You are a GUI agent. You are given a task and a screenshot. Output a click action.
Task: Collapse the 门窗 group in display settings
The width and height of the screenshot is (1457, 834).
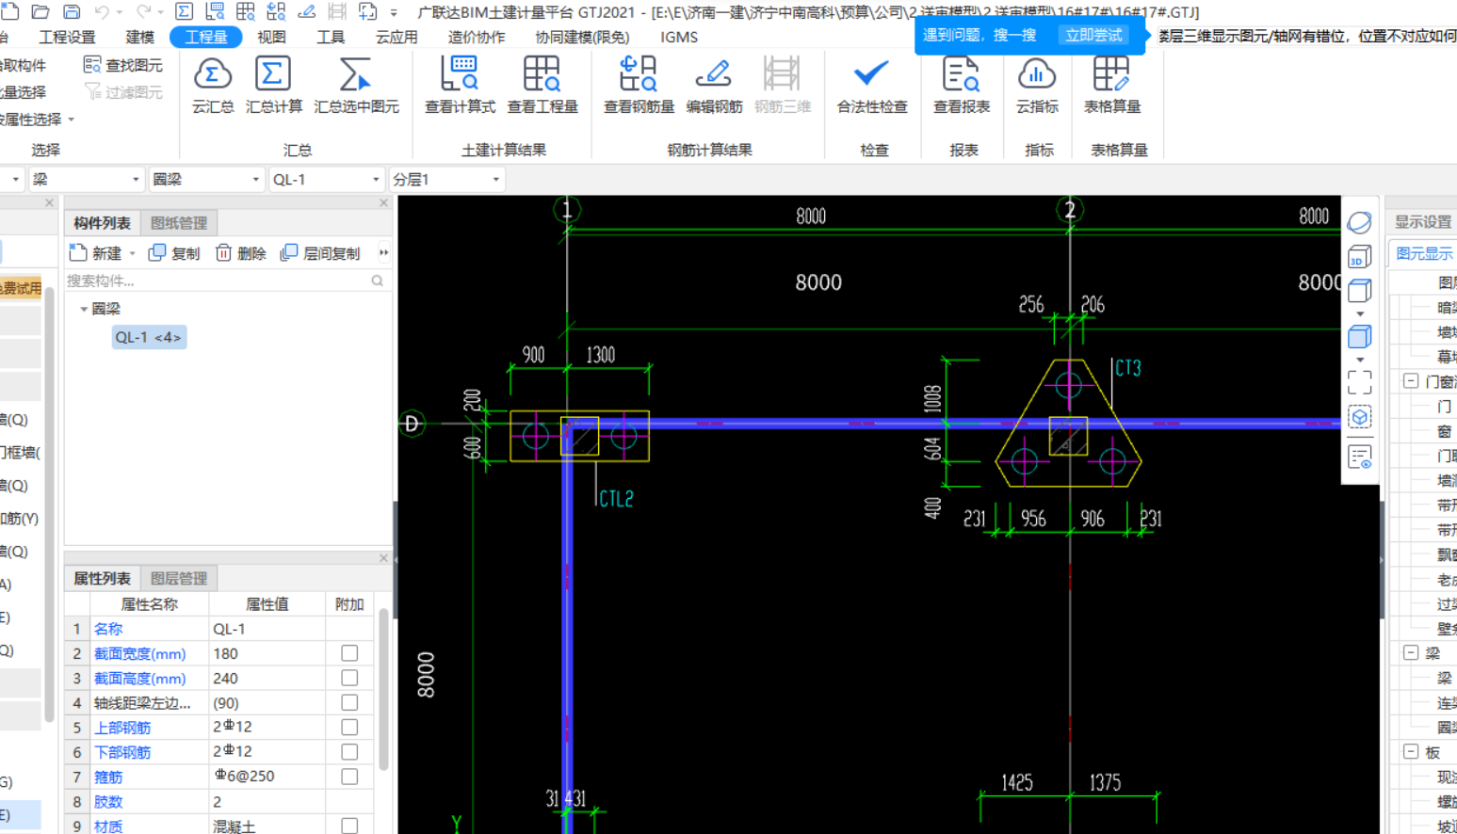tap(1411, 381)
